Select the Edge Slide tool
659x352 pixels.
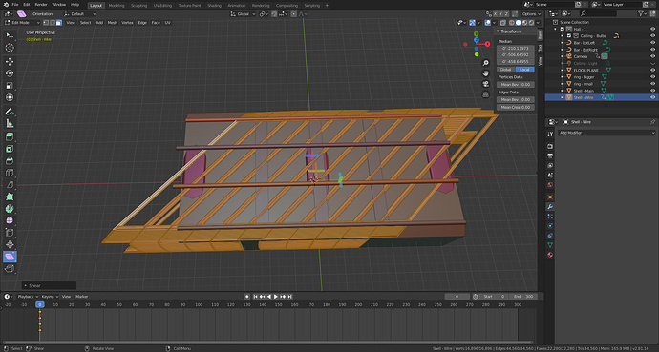click(10, 233)
